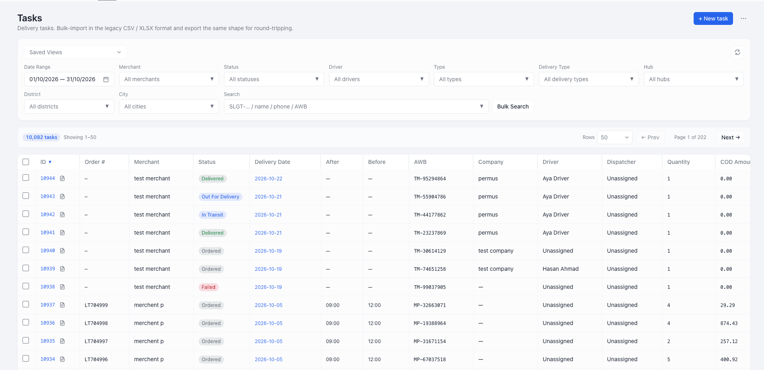Click delivery date 2026-10-22 link

[269, 179]
